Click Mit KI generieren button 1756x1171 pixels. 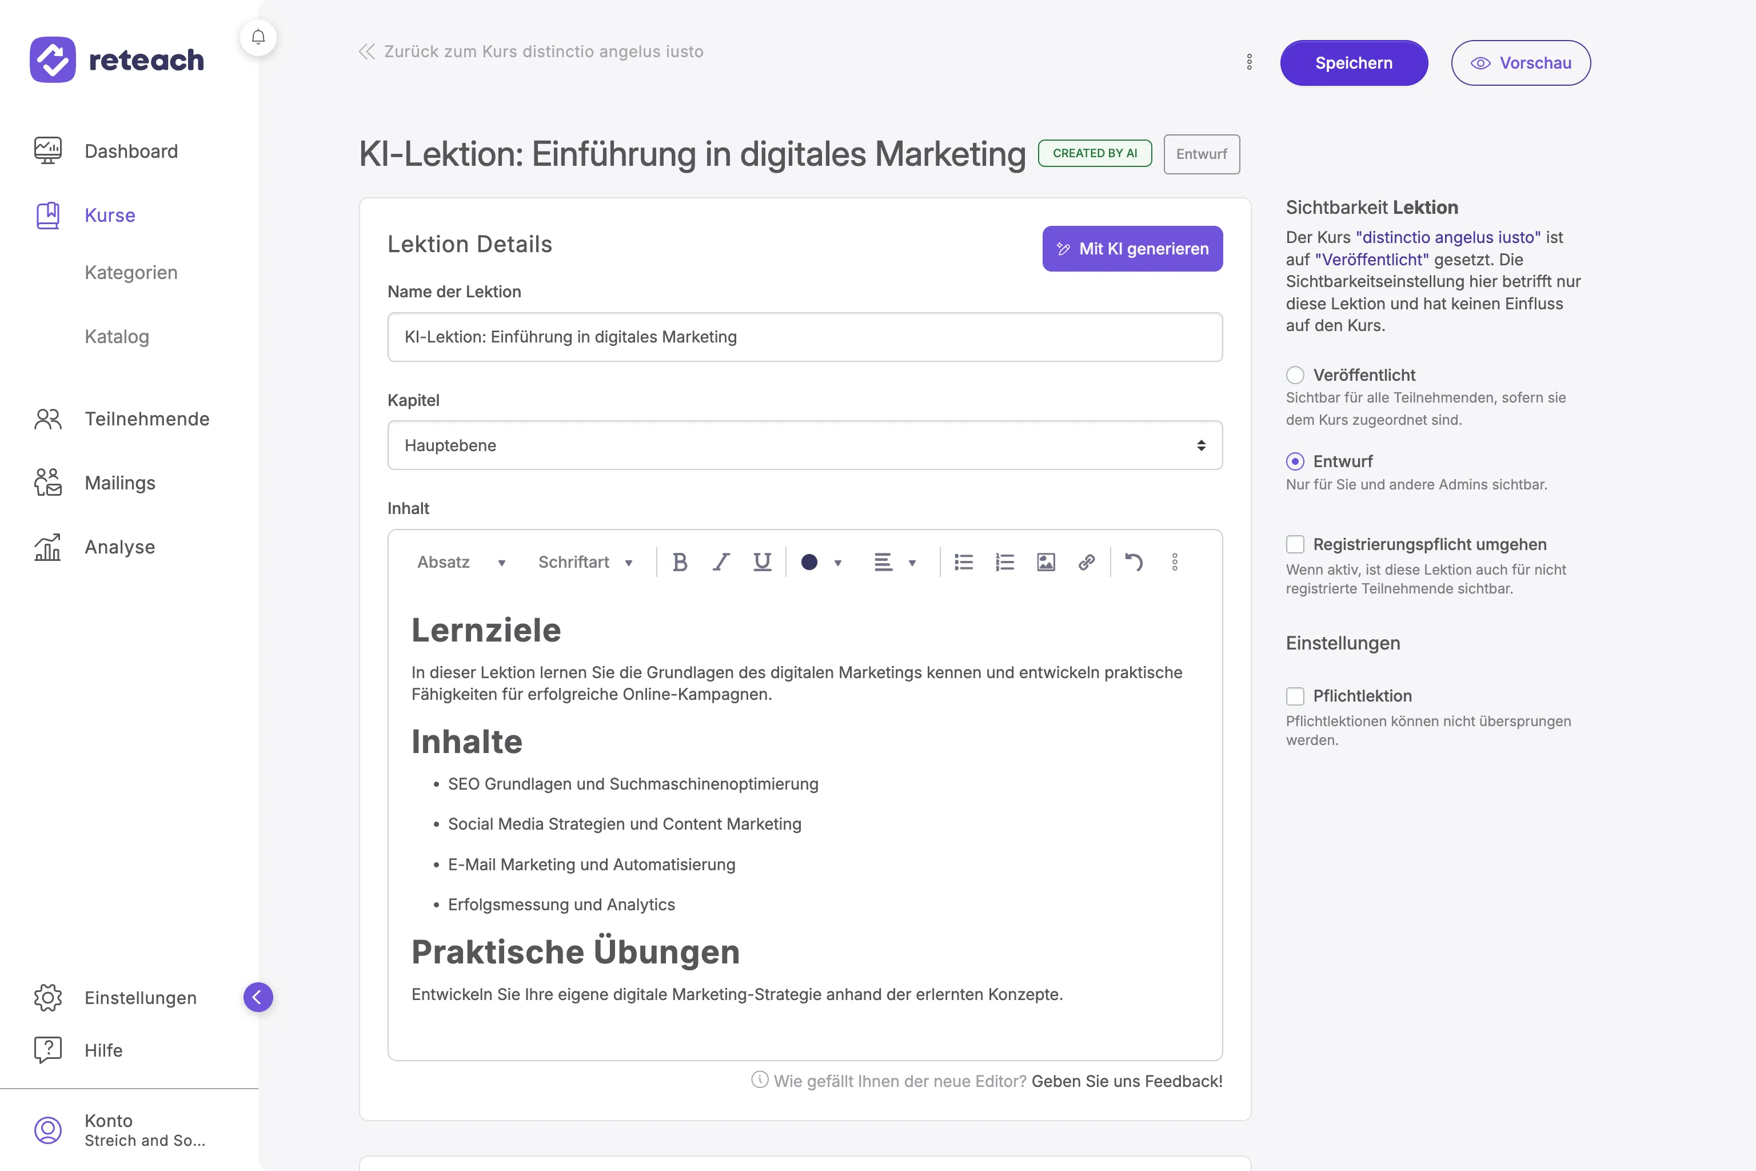[1132, 249]
